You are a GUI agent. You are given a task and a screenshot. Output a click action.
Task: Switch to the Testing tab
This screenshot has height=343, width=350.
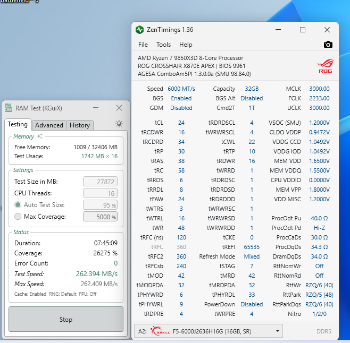[x=18, y=124]
